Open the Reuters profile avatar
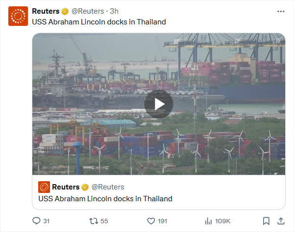Viewport: 294px width, 232px height. tap(18, 16)
